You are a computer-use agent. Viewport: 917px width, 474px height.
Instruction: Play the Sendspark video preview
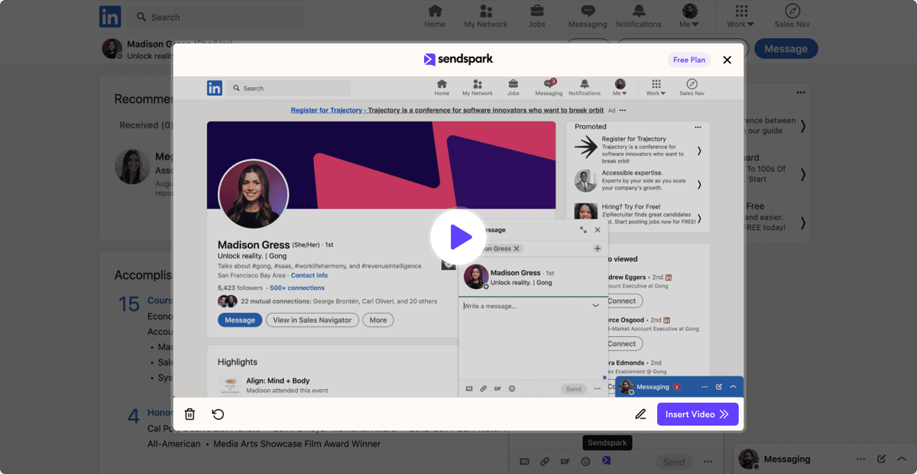coord(458,237)
